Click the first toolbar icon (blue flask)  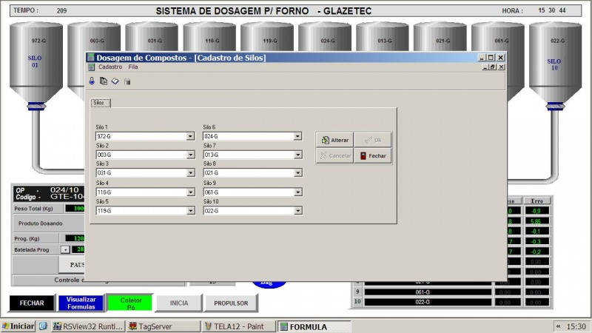tap(92, 81)
